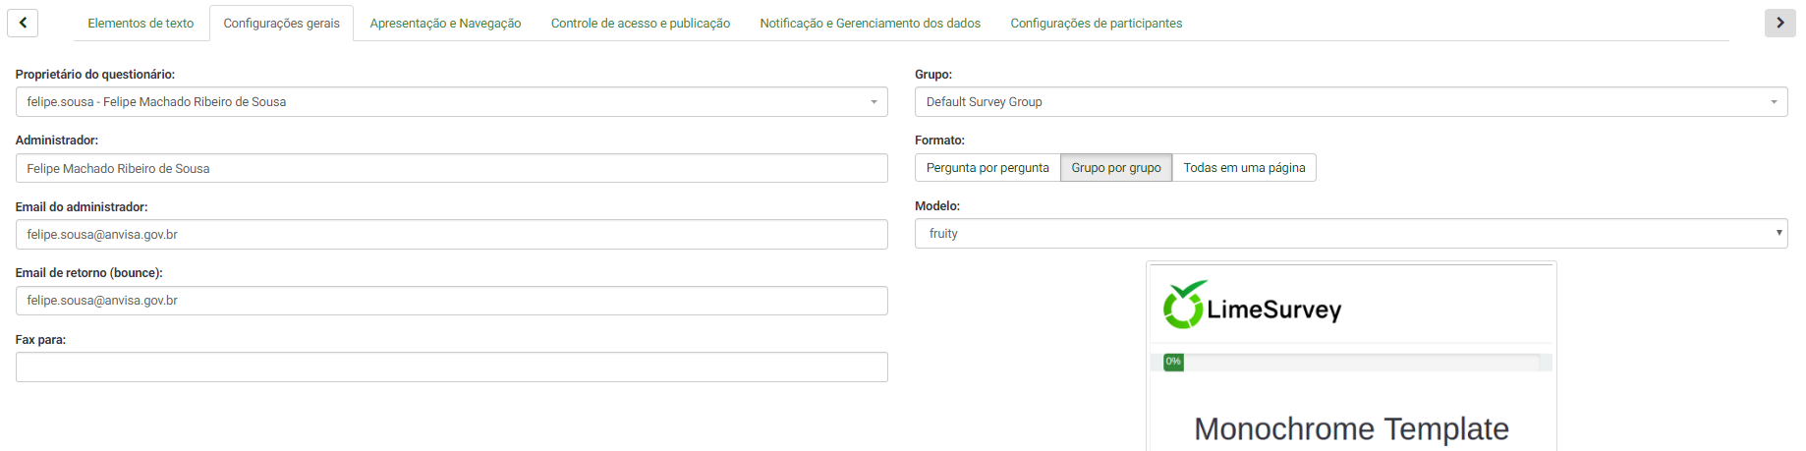The image size is (1806, 451).
Task: Select the Configurações gerais tab
Action: tap(281, 24)
